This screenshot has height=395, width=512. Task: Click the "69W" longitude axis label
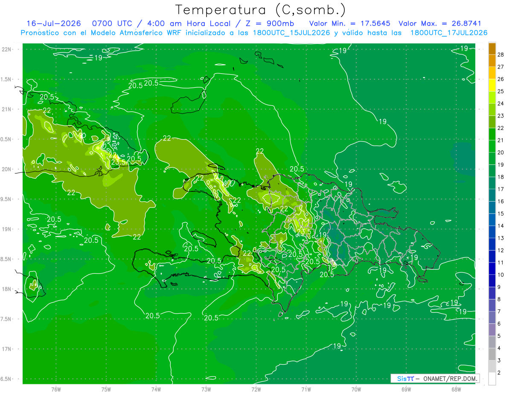point(406,389)
